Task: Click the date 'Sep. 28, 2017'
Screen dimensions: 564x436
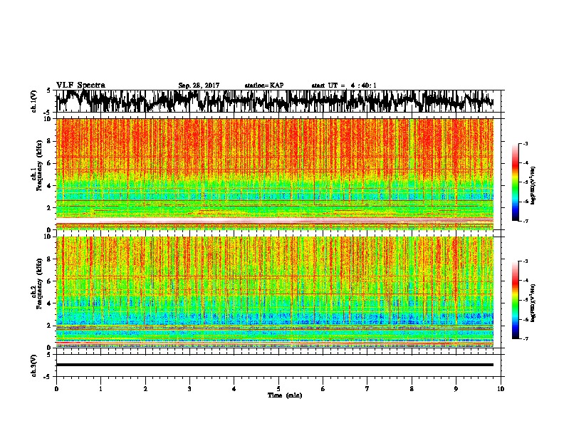Action: (199, 85)
